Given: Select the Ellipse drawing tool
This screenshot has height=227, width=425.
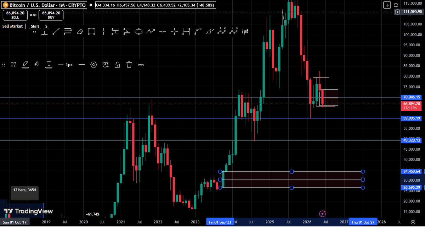Looking at the screenshot, I should tap(139, 31).
